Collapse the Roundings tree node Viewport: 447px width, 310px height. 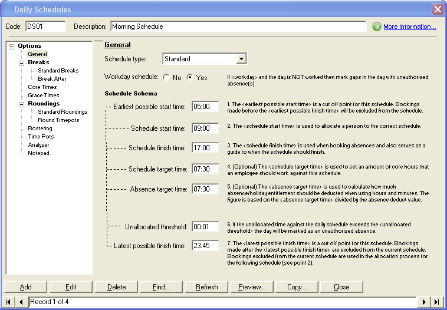tap(21, 104)
